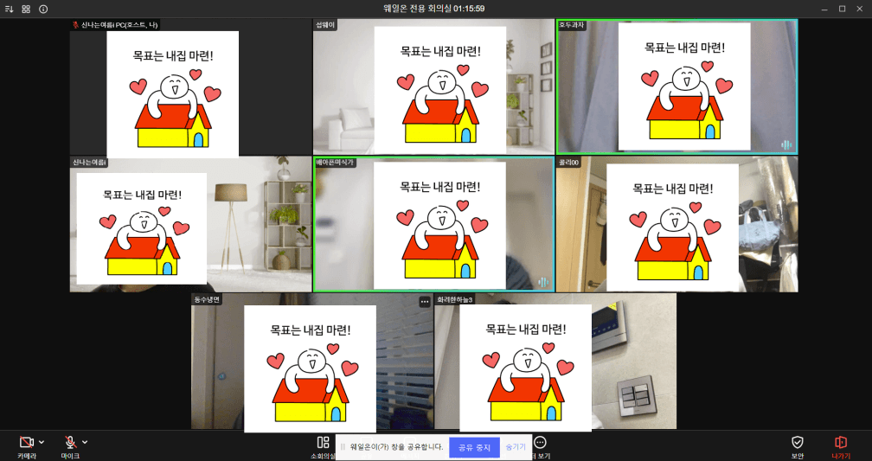The width and height of the screenshot is (872, 461).
Task: Open the participant sort order icon
Action: coord(9,9)
